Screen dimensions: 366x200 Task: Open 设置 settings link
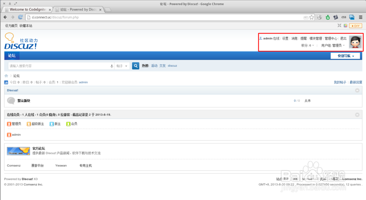coord(285,38)
